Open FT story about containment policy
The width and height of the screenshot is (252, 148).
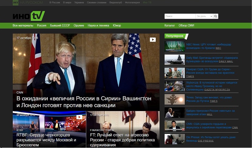pyautogui.click(x=122, y=140)
